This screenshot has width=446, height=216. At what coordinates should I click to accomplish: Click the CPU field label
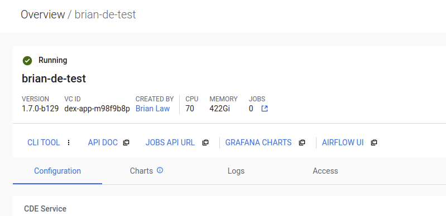click(x=192, y=99)
